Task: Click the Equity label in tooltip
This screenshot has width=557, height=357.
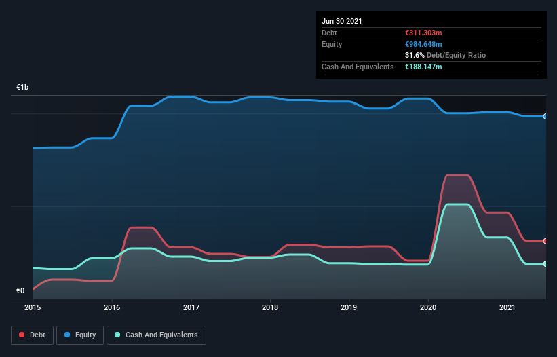Action: 332,44
